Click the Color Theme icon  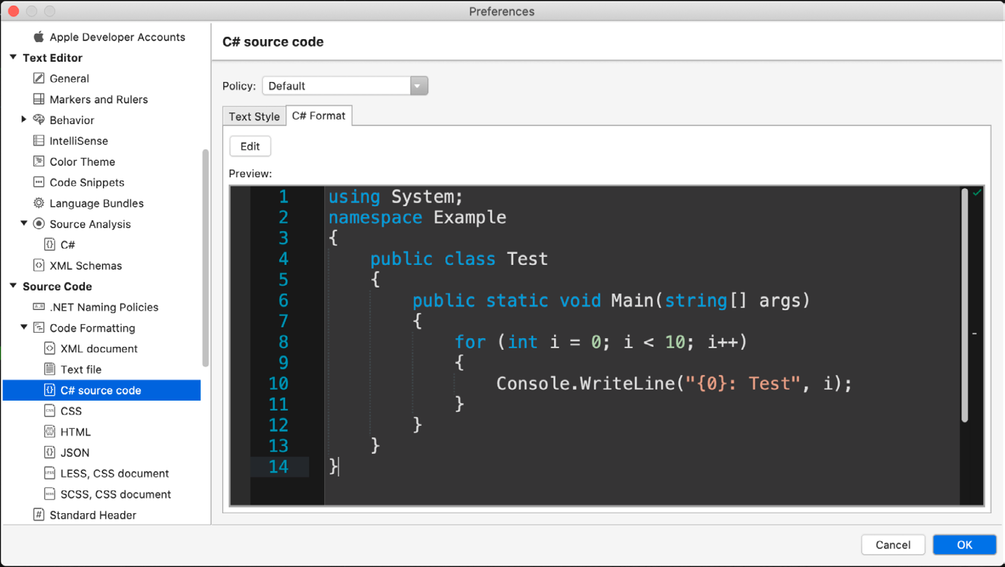tap(39, 161)
